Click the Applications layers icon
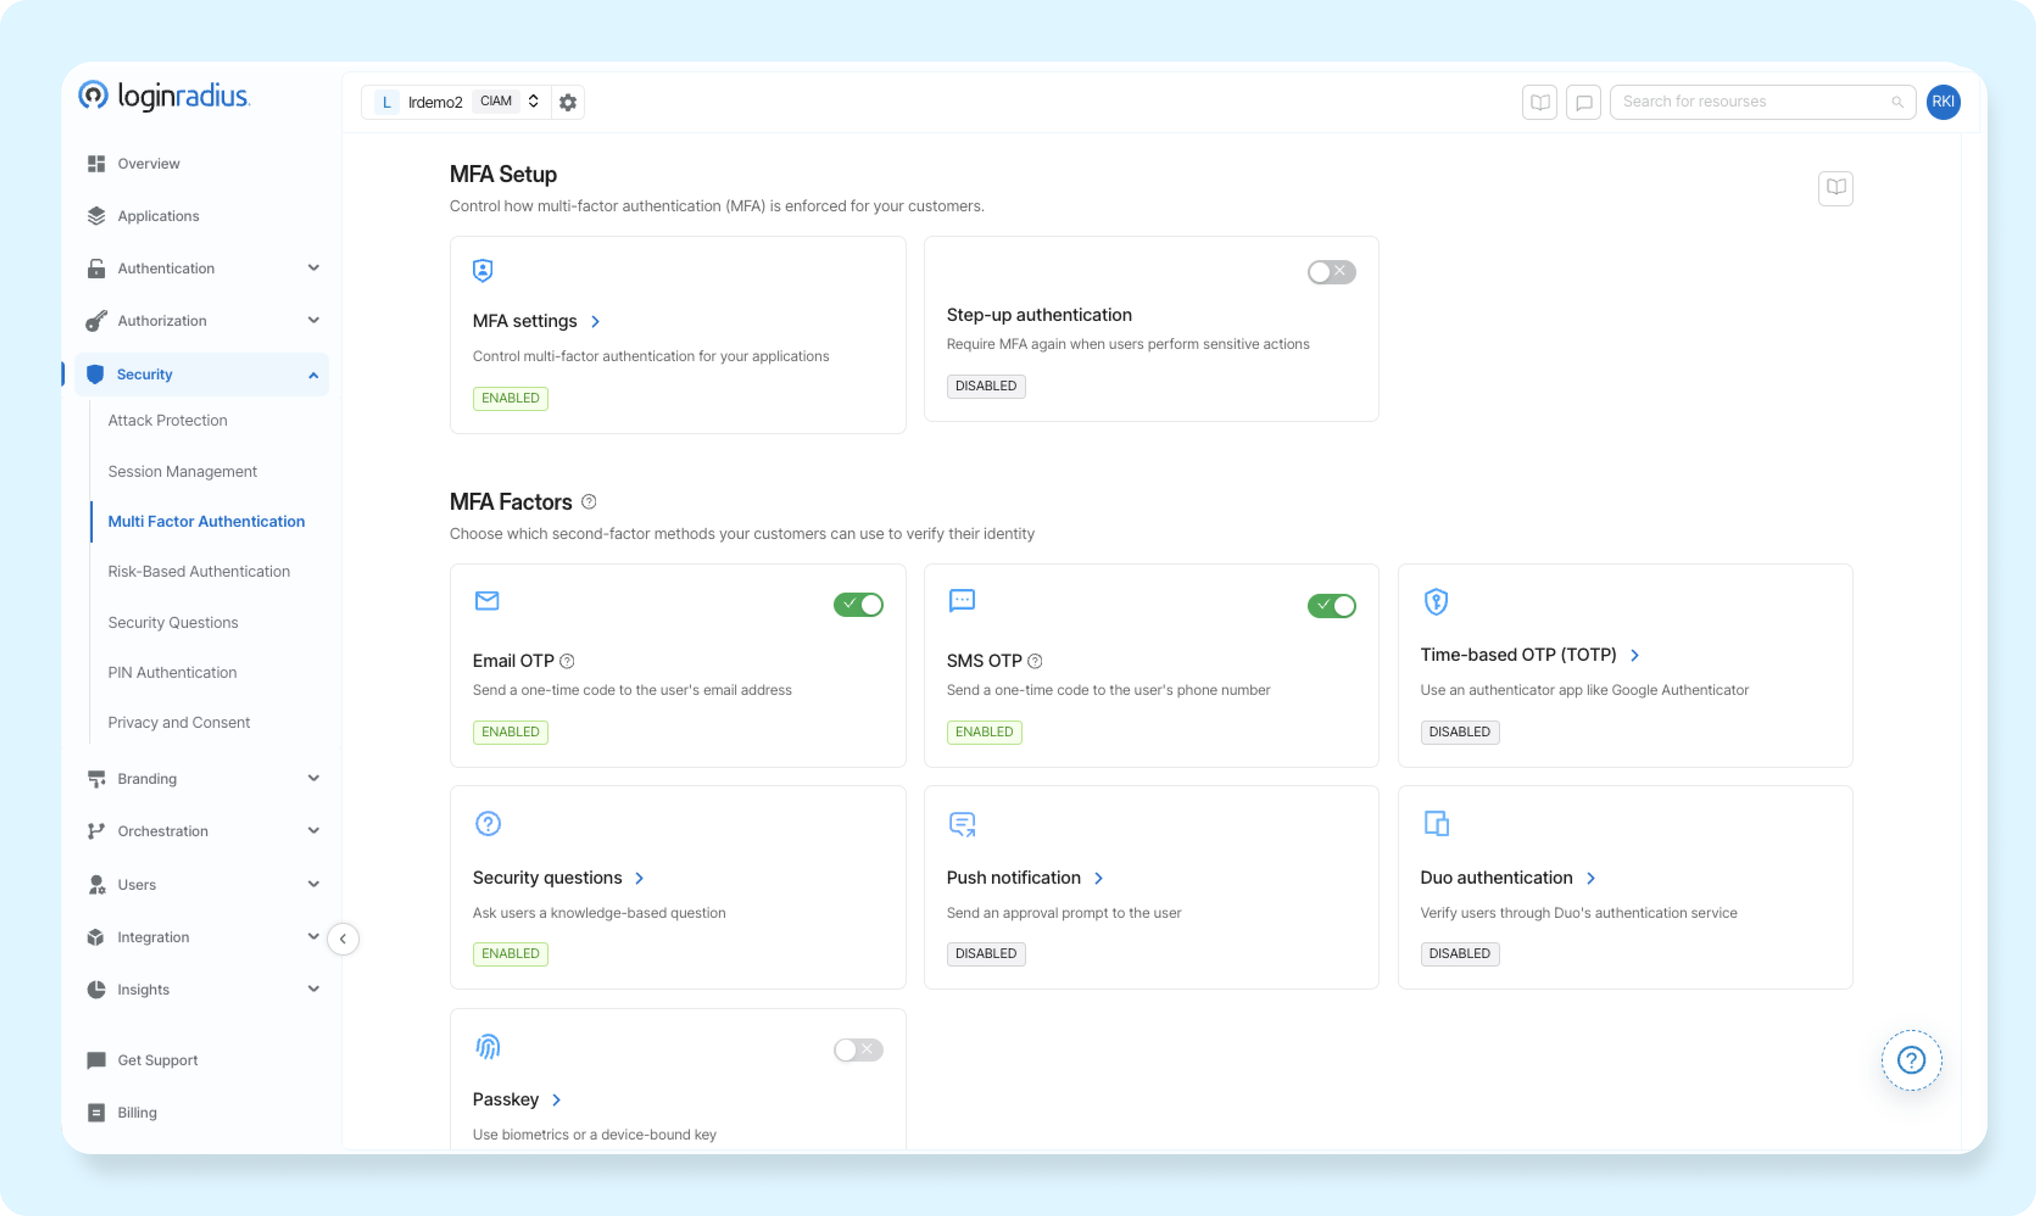Viewport: 2036px width, 1216px height. (96, 216)
